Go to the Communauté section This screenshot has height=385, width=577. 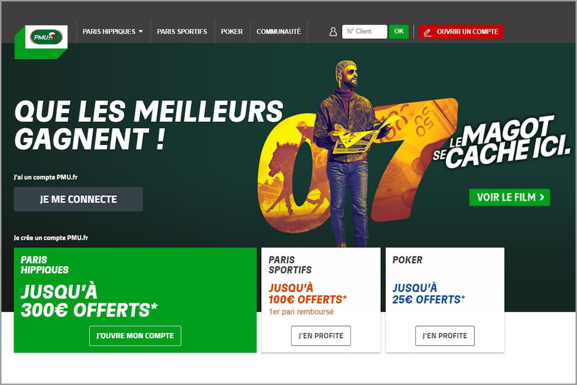(279, 32)
